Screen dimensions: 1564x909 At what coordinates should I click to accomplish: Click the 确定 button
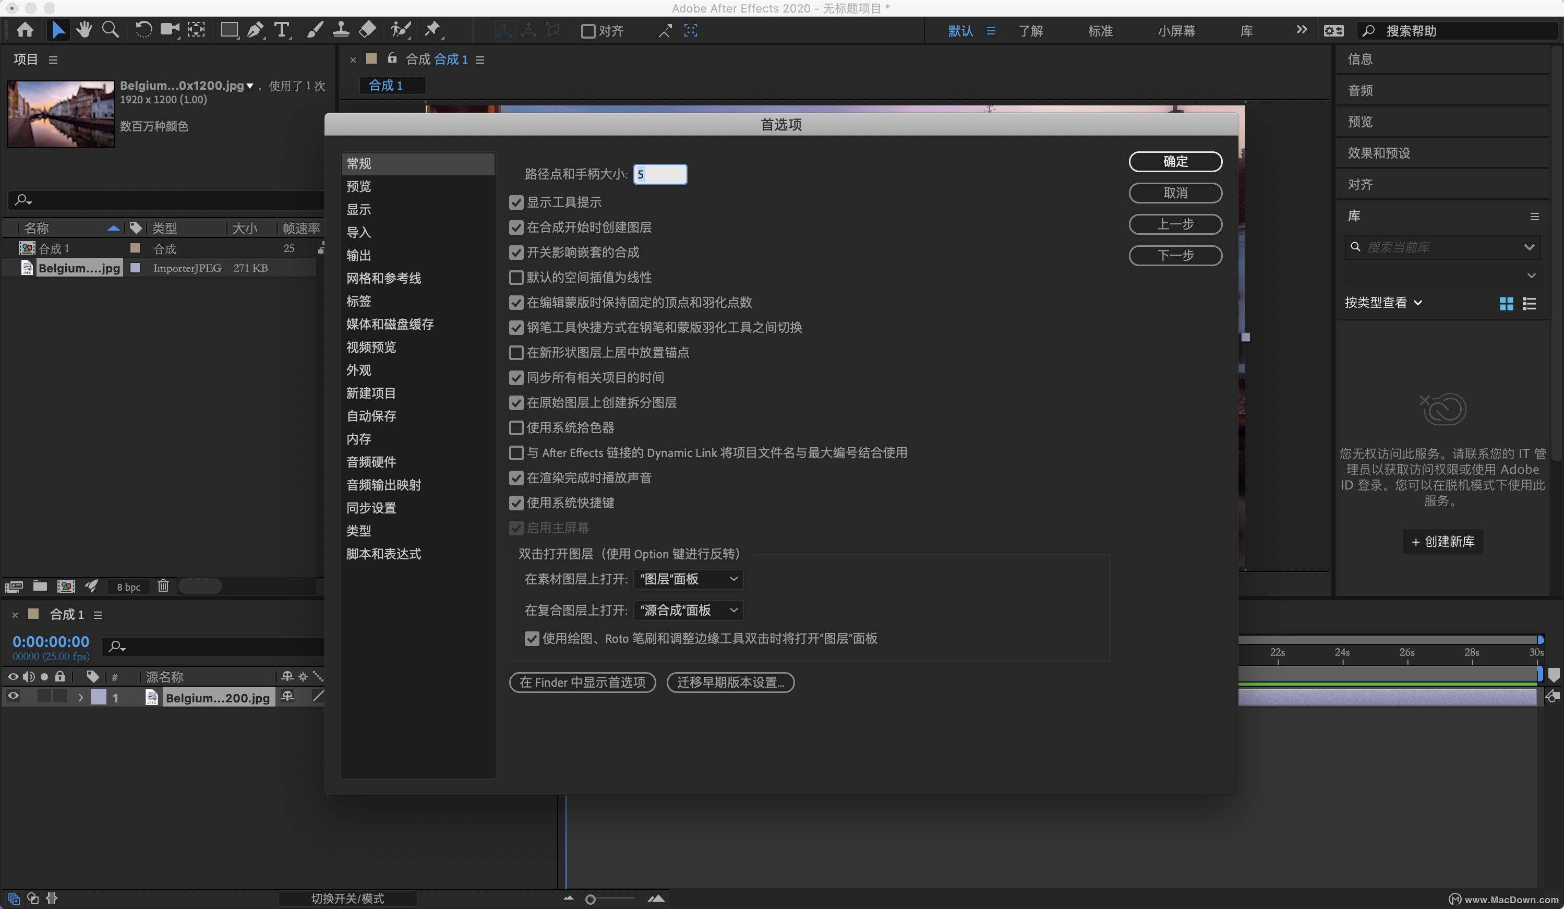coord(1175,161)
